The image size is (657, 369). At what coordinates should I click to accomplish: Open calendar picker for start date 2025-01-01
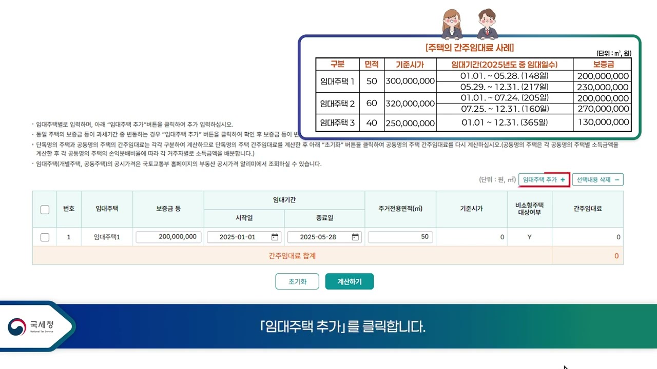(x=275, y=237)
